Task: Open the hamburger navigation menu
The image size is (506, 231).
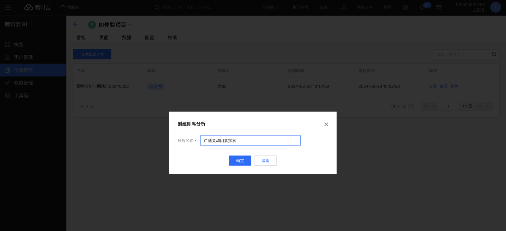Action: pyautogui.click(x=8, y=7)
